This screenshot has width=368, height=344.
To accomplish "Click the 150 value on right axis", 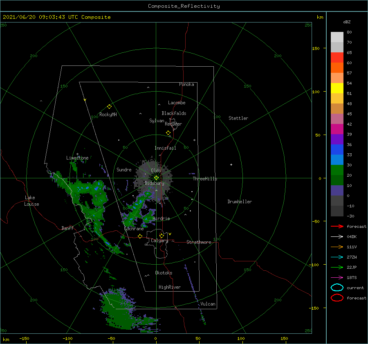I will click(x=316, y=48).
